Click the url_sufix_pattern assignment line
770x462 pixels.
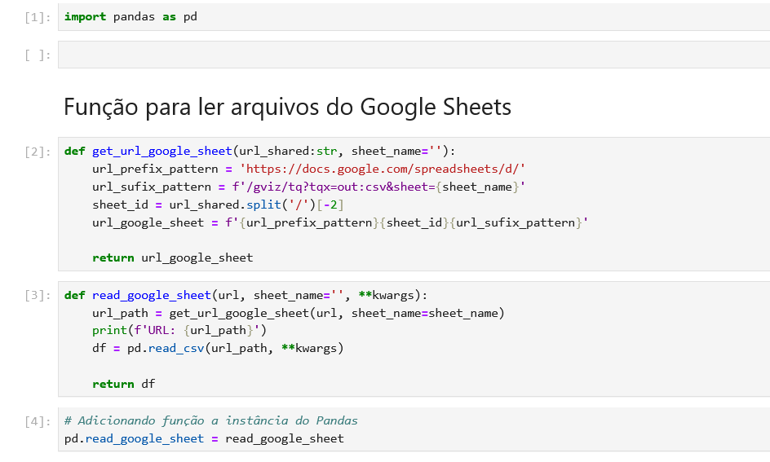(308, 187)
